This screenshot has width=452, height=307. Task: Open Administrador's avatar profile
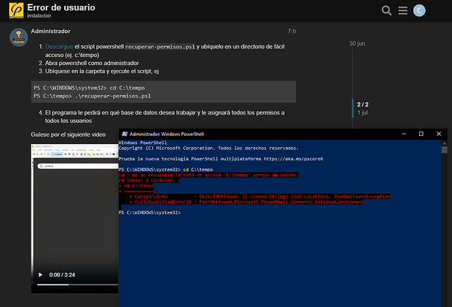19,37
